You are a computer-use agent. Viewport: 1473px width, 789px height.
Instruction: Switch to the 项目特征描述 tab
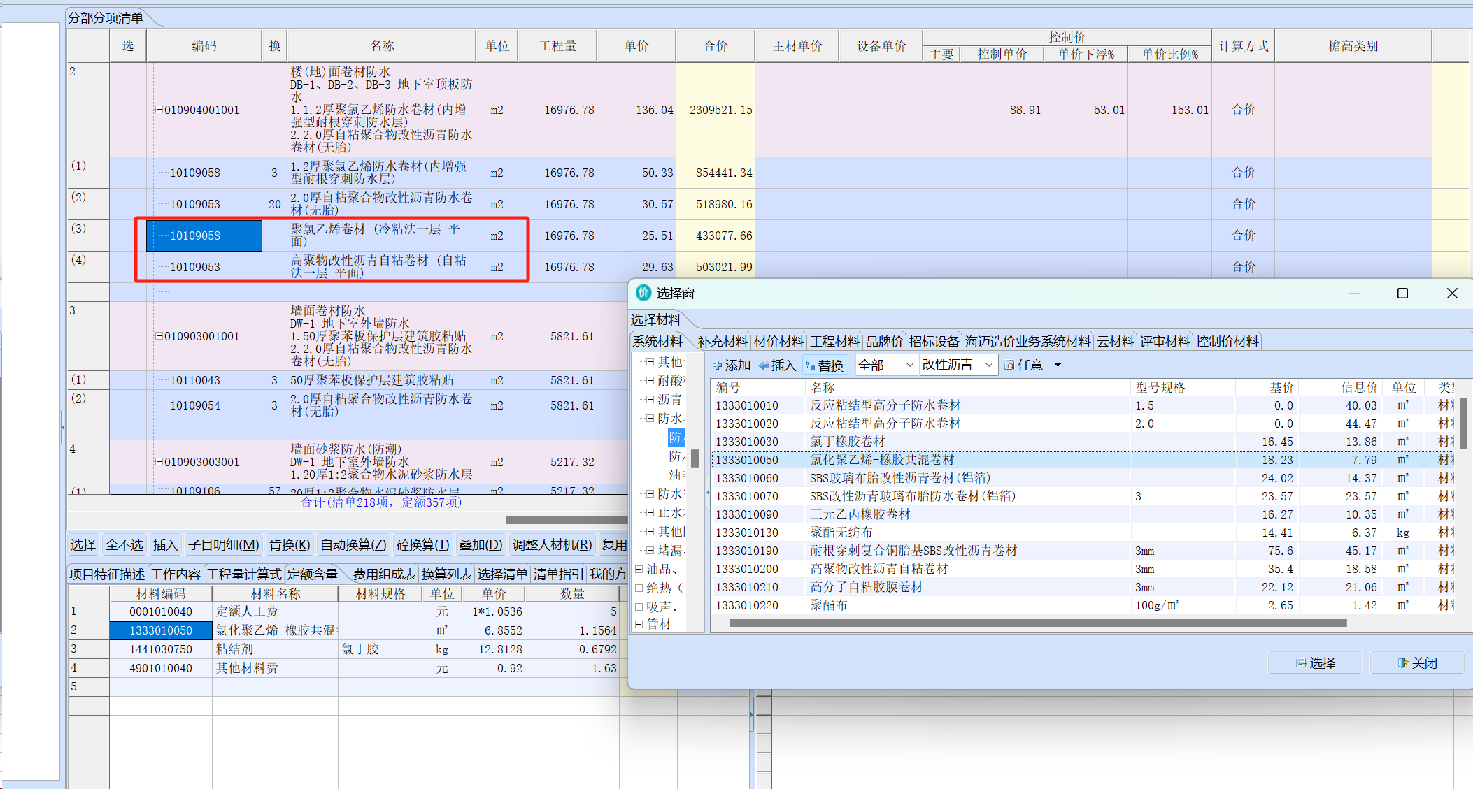coord(107,574)
